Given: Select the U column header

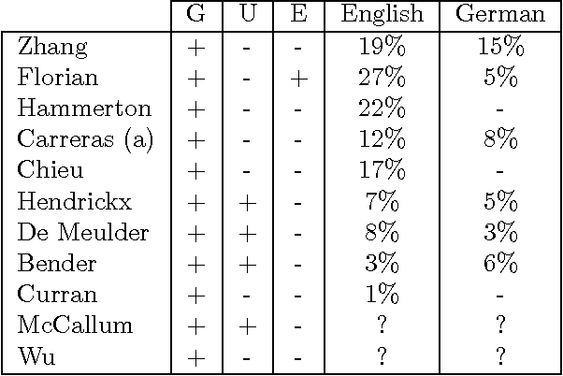Looking at the screenshot, I should (247, 15).
